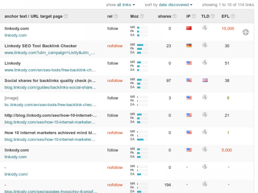Click the rel column header

pyautogui.click(x=110, y=16)
